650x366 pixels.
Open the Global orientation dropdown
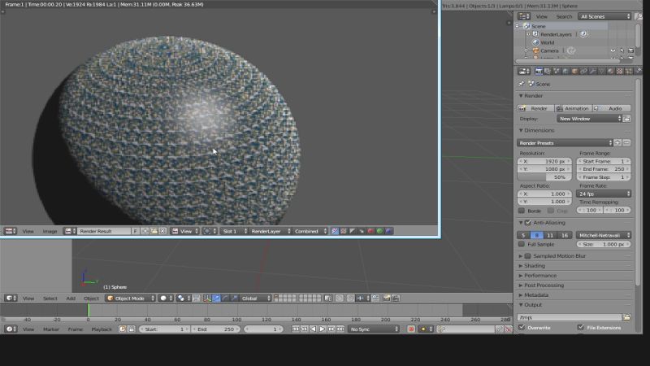click(255, 298)
